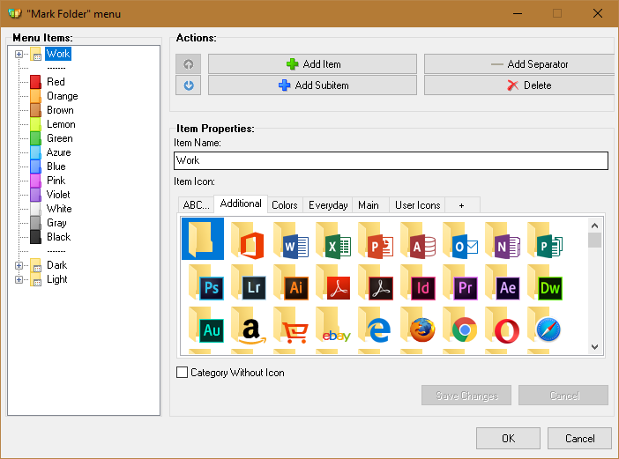
Task: Pick the InDesign folder icon
Action: [418, 283]
